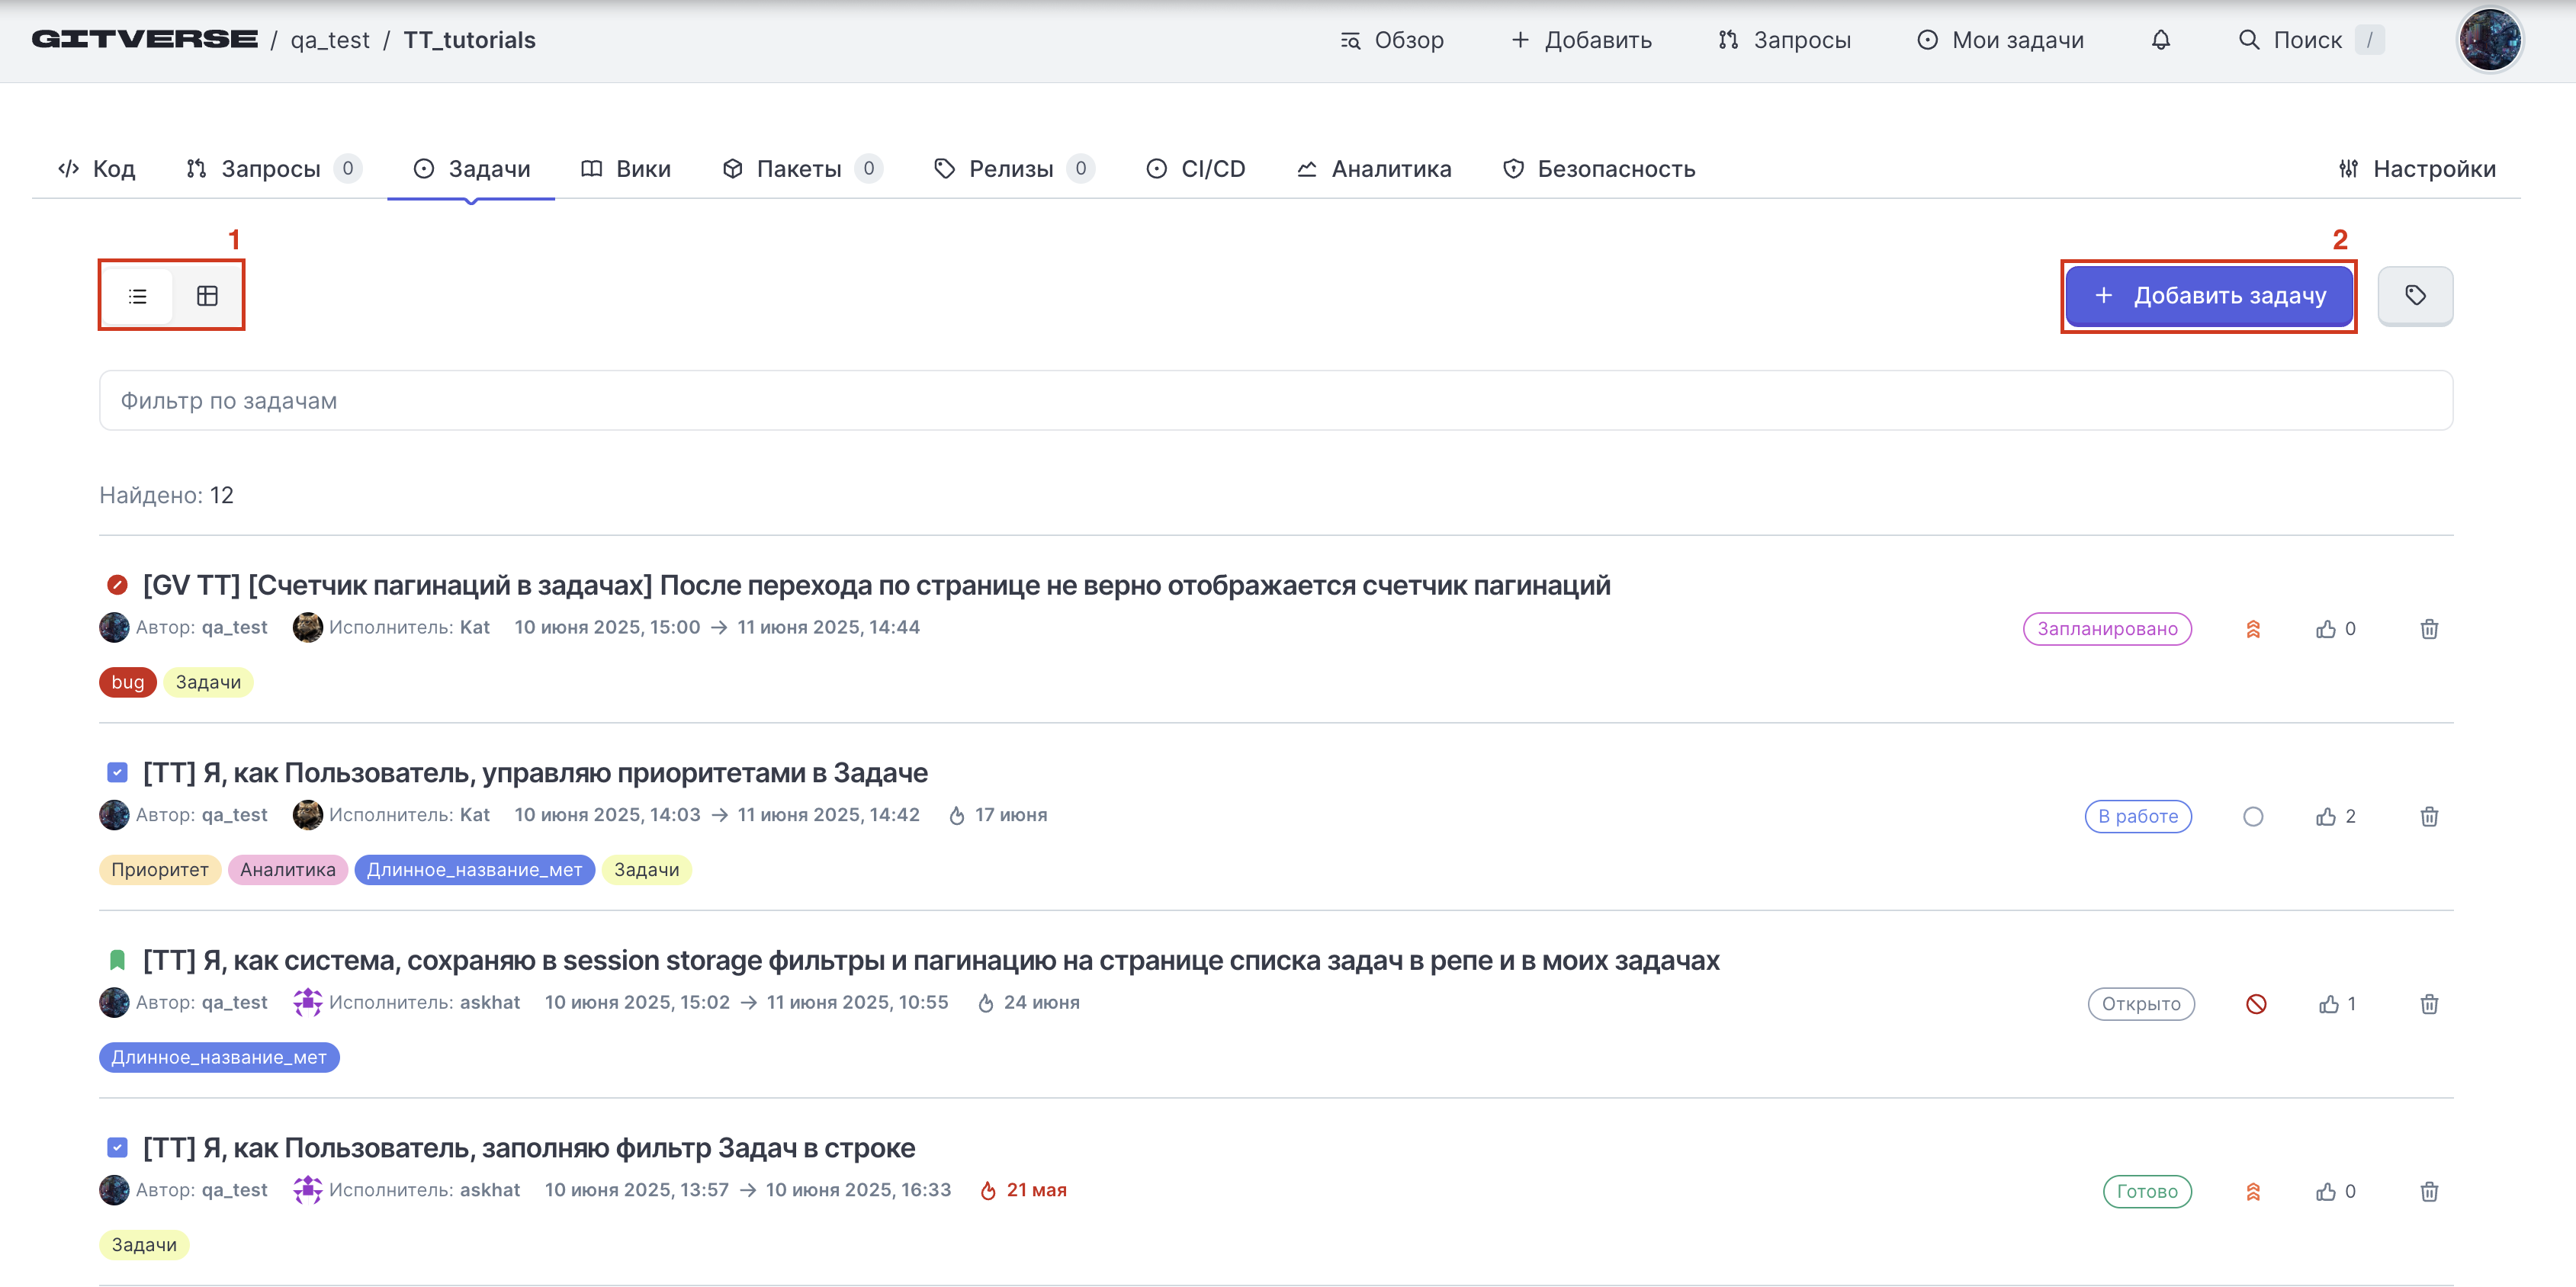Open Запросы in the top header
2576x1287 pixels.
click(1785, 40)
